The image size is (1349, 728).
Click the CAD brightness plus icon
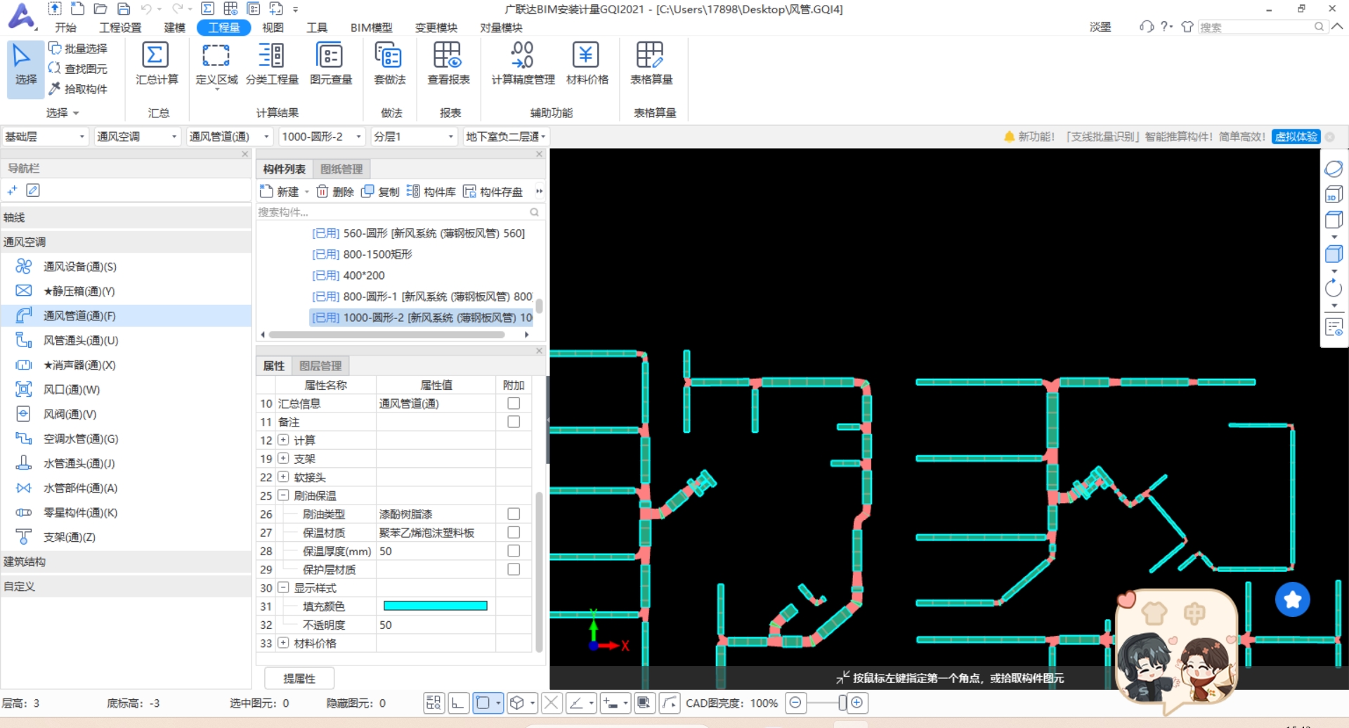pyautogui.click(x=857, y=703)
